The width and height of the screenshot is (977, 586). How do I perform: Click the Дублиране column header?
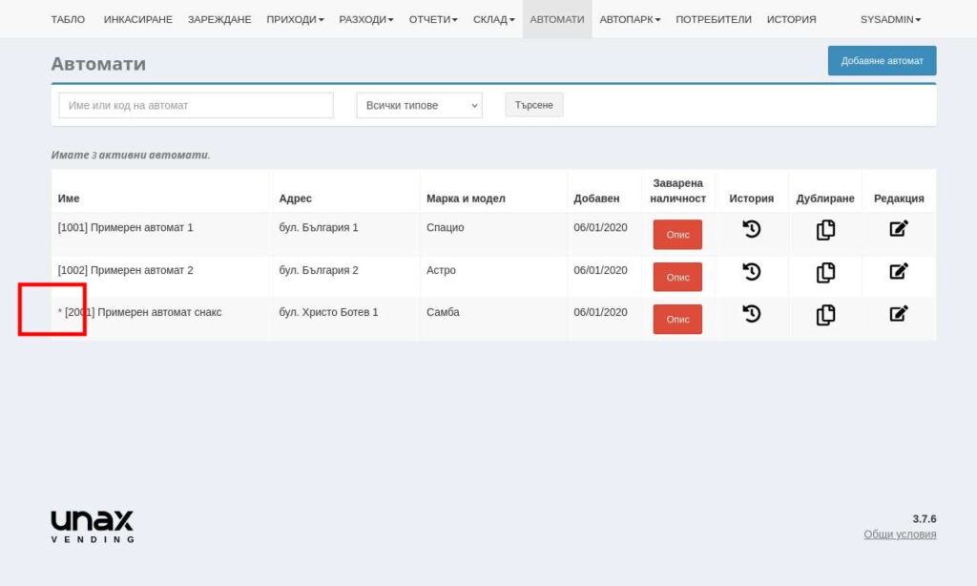coord(825,199)
